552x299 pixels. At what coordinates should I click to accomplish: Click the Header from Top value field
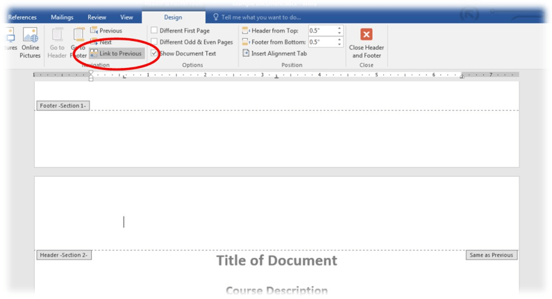[322, 31]
